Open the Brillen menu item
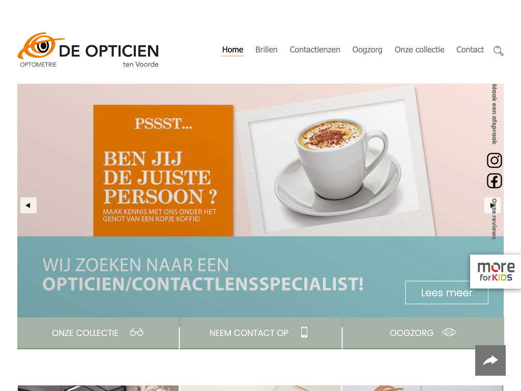Viewport: 521px width, 391px height. 267,50
